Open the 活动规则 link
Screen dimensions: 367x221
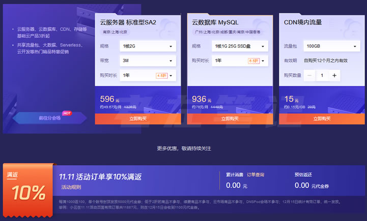(71, 187)
